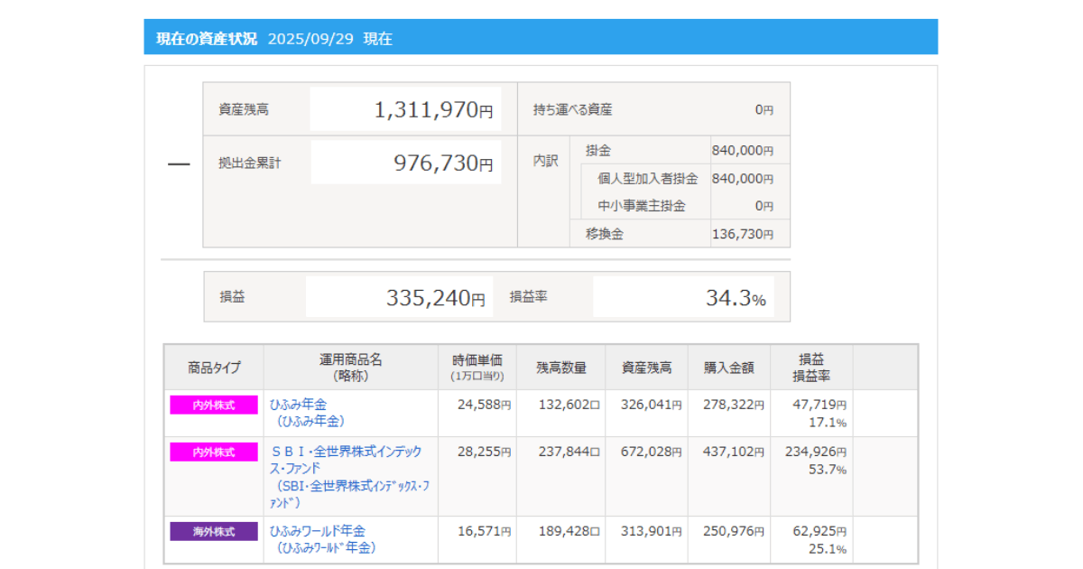
Task: Select the 1,311,970円 total asset balance value
Action: pyautogui.click(x=433, y=110)
